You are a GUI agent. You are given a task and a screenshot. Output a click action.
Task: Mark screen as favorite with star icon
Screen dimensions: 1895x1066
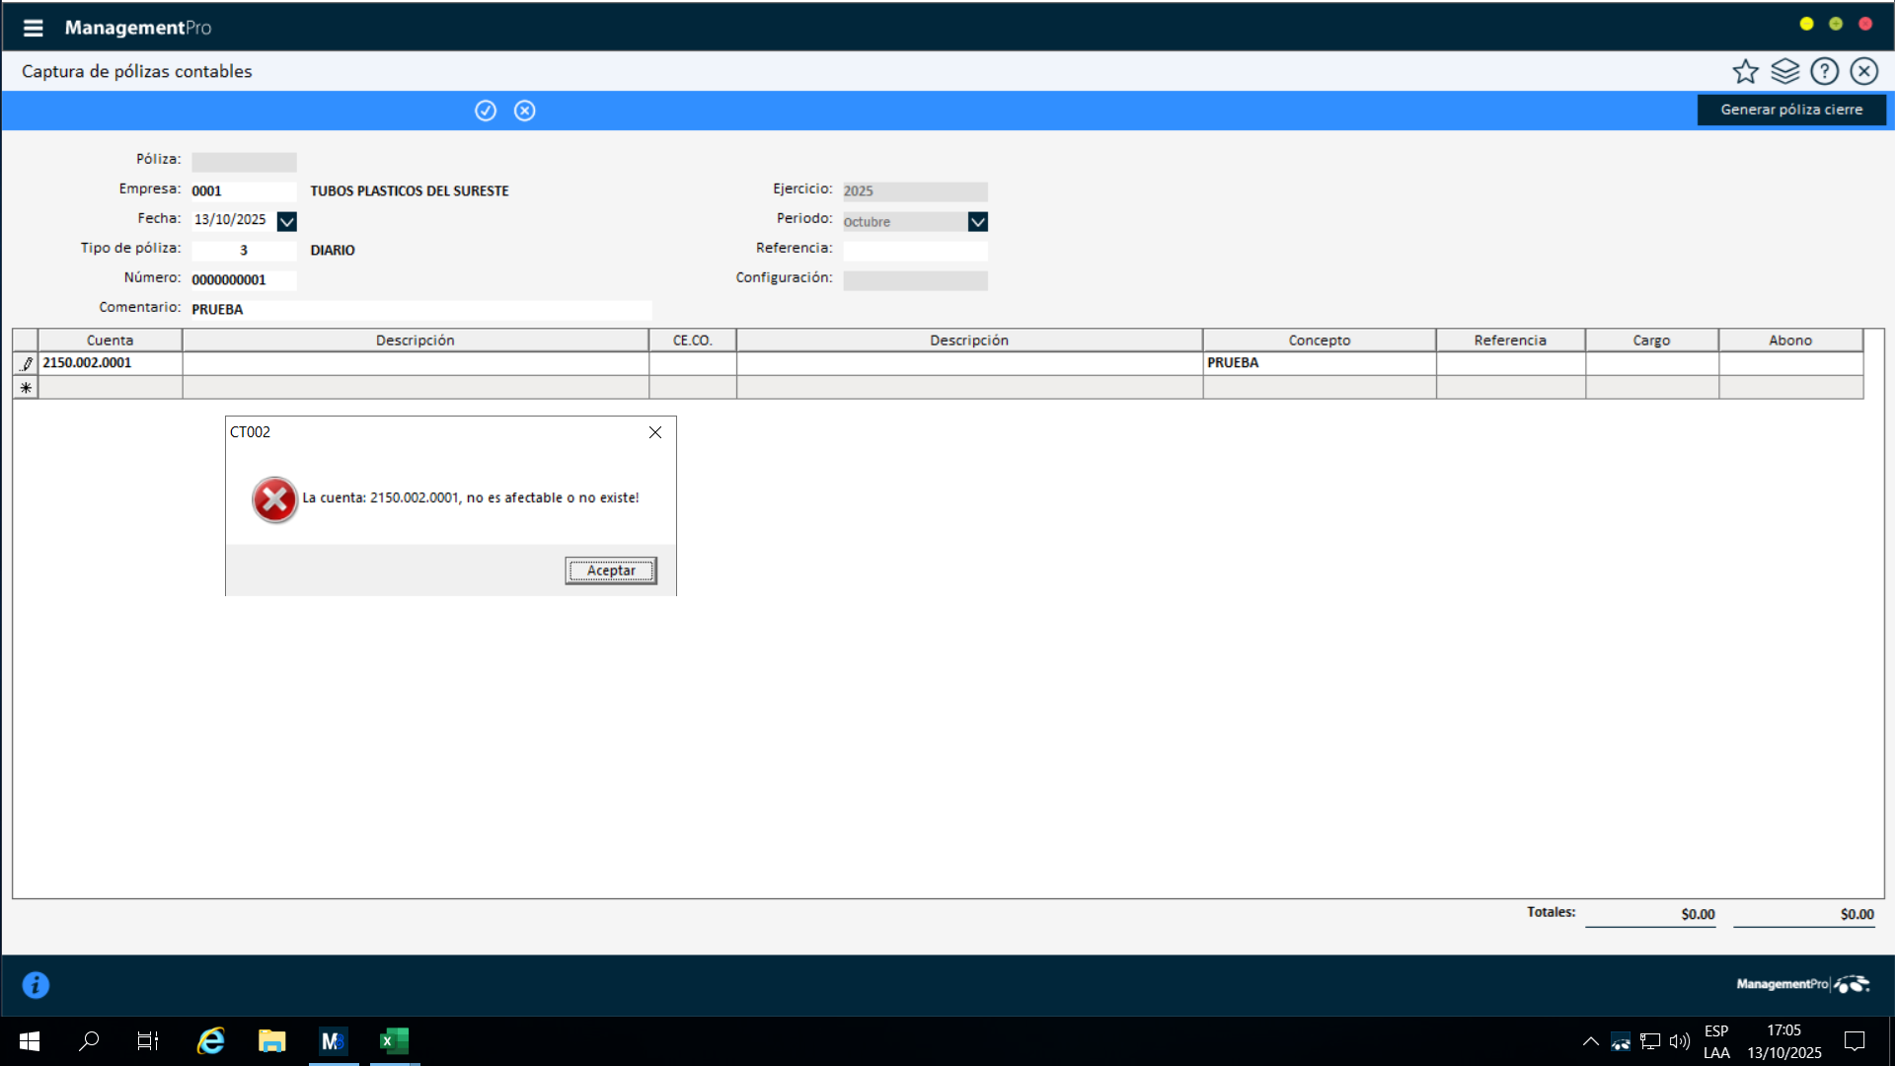click(x=1745, y=71)
